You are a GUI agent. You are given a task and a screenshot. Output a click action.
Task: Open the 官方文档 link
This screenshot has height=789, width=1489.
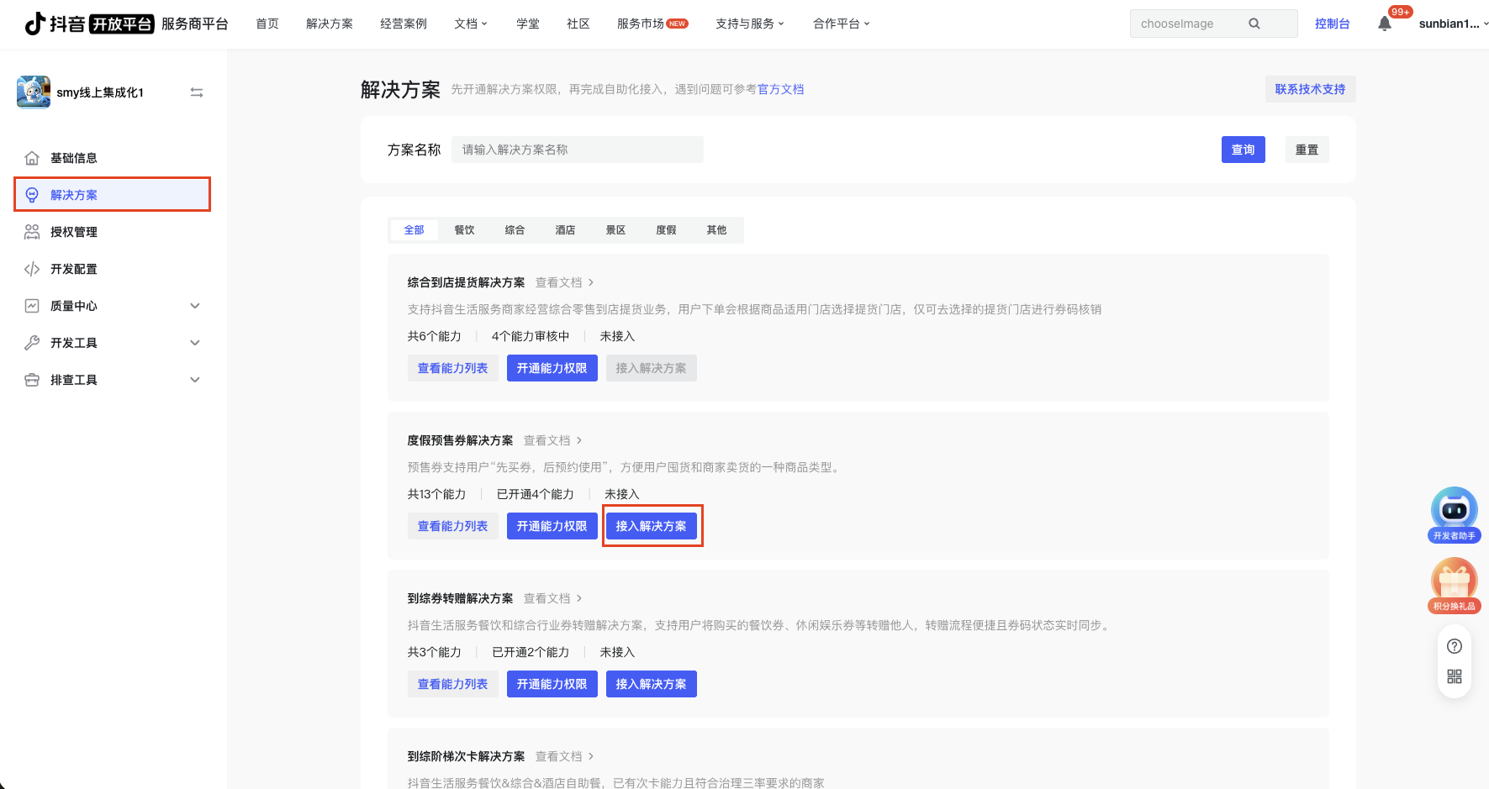pos(780,89)
